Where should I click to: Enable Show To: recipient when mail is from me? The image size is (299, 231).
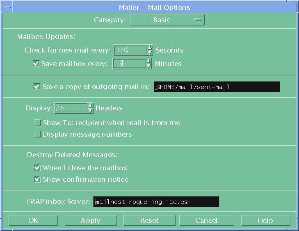point(37,123)
